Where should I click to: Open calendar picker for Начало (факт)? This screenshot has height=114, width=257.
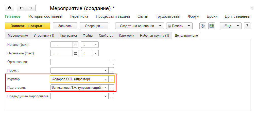(75, 45)
